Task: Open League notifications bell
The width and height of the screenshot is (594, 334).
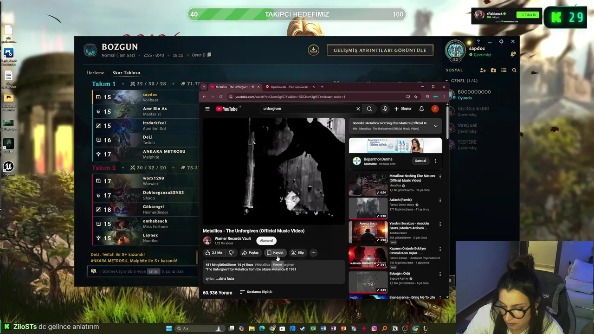Action: 513,54
